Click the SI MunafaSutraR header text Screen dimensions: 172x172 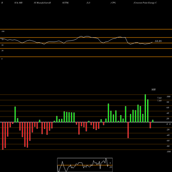click(42, 3)
